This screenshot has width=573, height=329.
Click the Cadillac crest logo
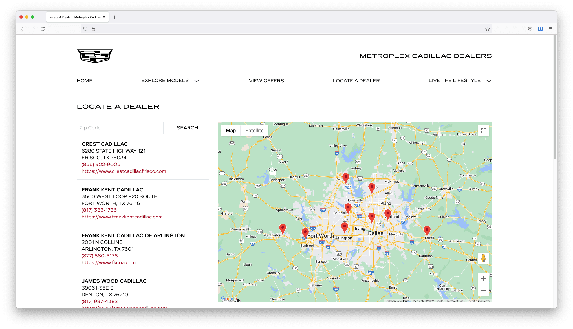(95, 56)
